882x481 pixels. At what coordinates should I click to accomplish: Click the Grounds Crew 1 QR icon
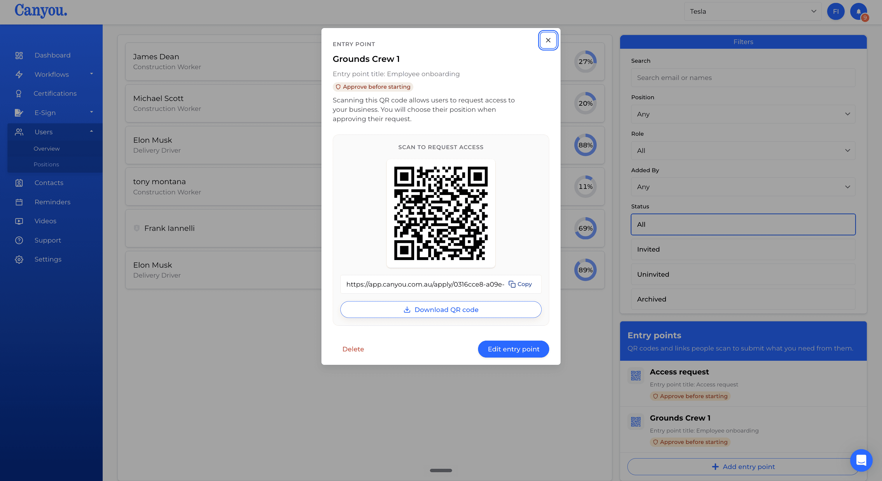click(636, 421)
